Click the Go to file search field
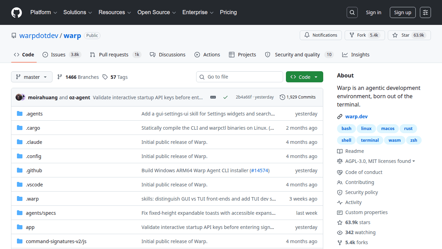This screenshot has width=442, height=249. [x=240, y=77]
